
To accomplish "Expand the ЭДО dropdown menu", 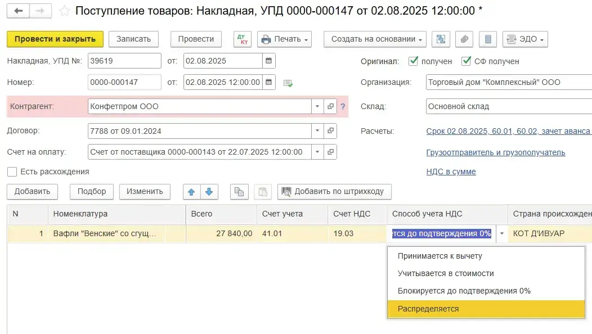I will tap(525, 39).
